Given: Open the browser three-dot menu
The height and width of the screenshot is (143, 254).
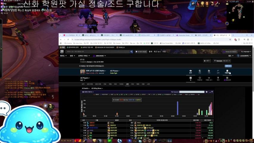Looking at the screenshot, I should (x=252, y=39).
